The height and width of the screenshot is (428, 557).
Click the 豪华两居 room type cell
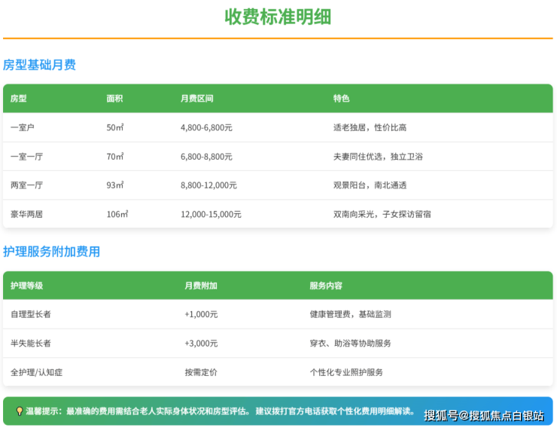[27, 214]
